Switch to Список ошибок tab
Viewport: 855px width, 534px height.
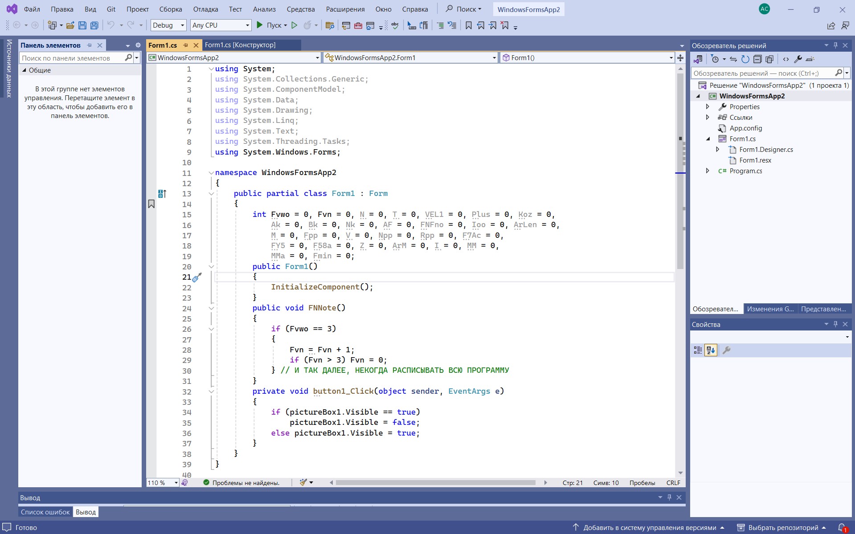coord(45,512)
